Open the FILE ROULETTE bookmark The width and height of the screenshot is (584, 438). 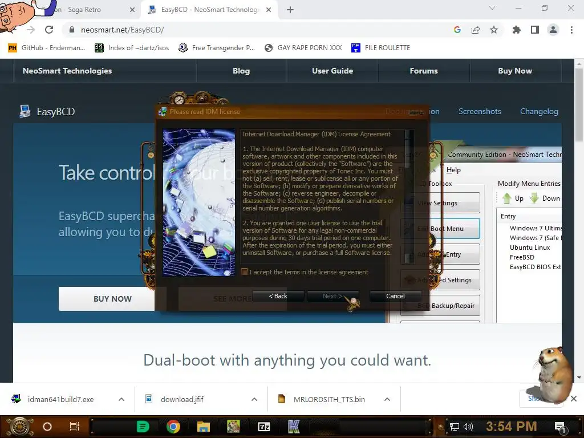point(380,48)
